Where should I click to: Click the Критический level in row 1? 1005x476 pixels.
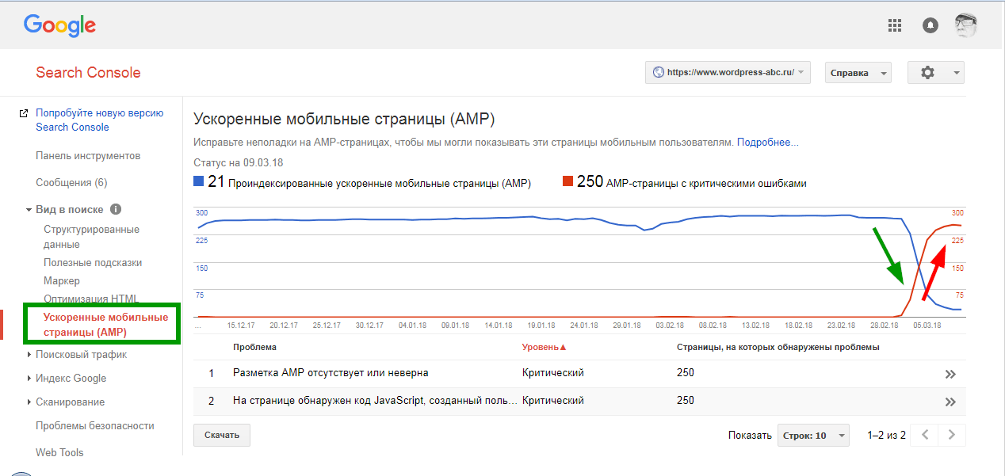pyautogui.click(x=553, y=373)
